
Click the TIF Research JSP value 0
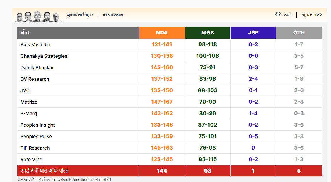coord(253,148)
